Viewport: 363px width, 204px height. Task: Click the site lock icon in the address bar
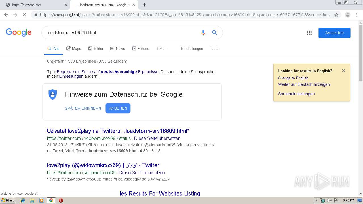click(x=35, y=15)
